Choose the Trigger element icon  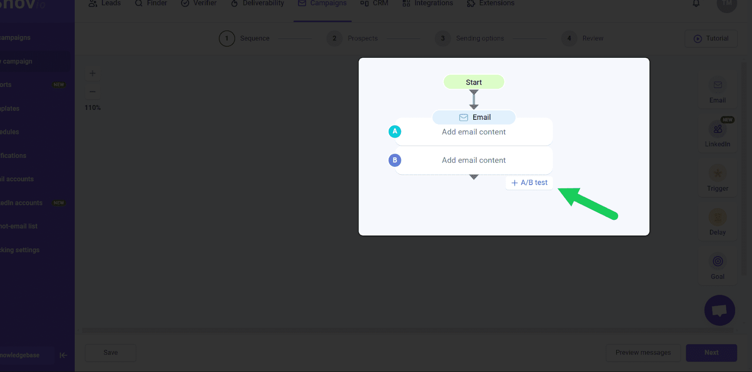(x=717, y=173)
